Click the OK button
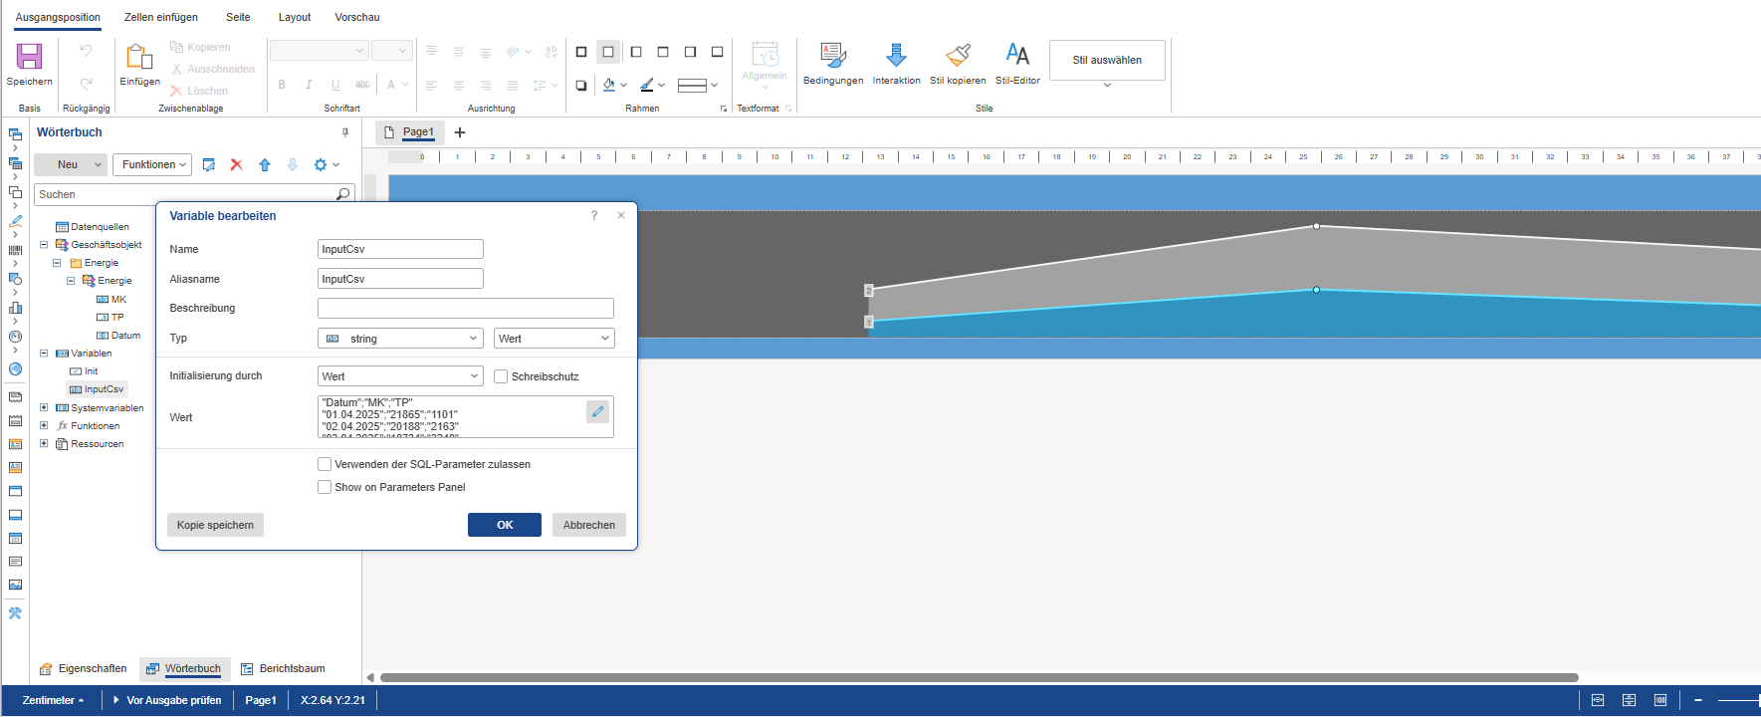Image resolution: width=1761 pixels, height=717 pixels. point(505,525)
